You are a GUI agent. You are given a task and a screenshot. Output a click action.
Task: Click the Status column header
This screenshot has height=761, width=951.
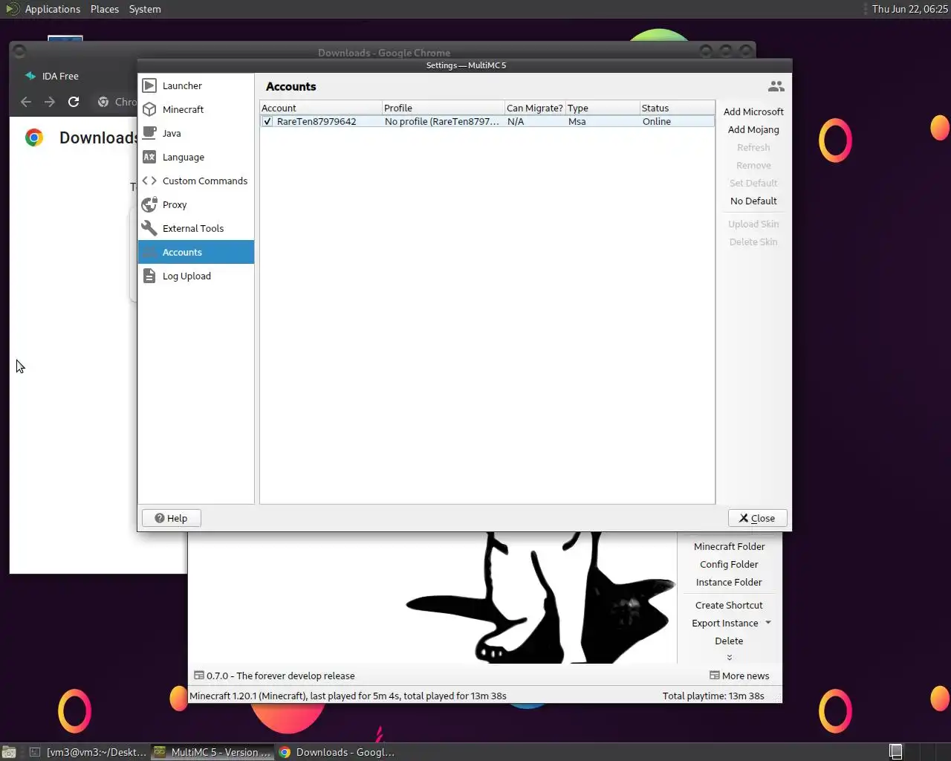[x=677, y=108]
